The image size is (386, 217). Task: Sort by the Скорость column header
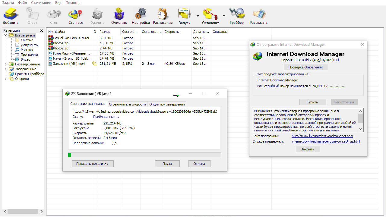coord(177,32)
